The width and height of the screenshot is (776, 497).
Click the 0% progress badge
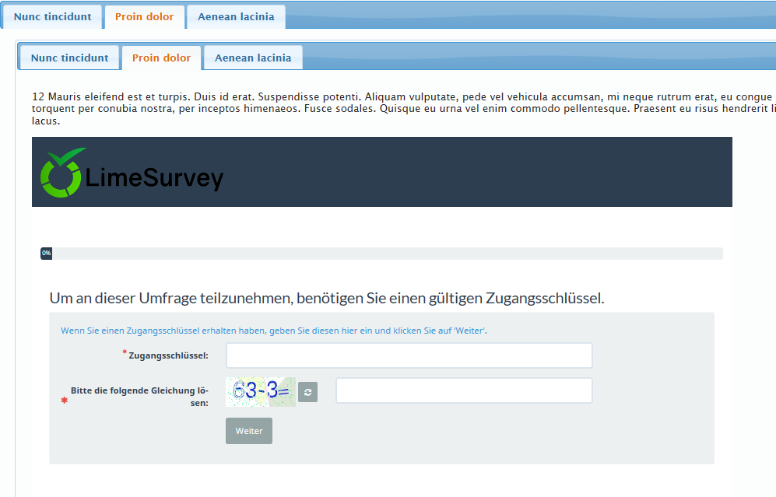coord(46,254)
